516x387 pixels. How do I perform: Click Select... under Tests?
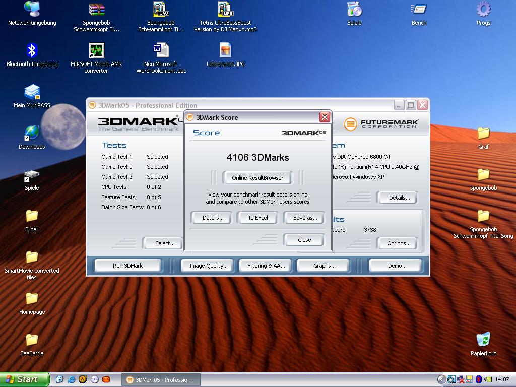click(x=163, y=243)
